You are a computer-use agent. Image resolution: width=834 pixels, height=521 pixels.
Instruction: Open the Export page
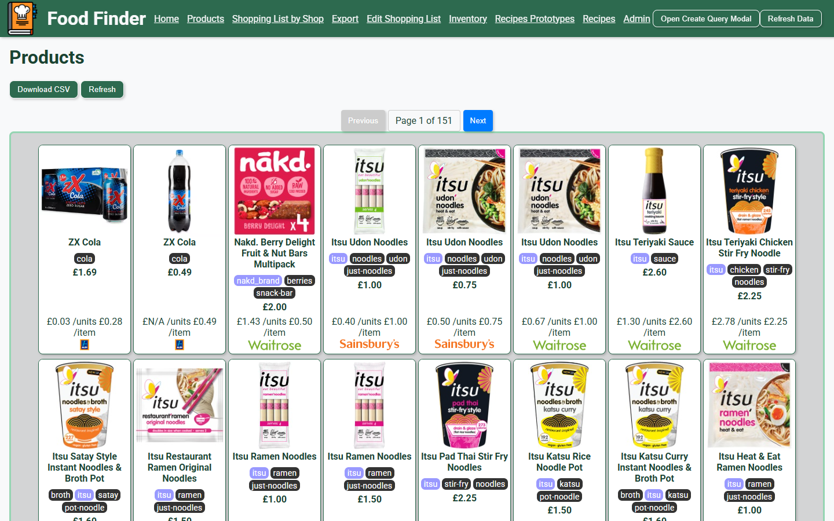tap(345, 19)
